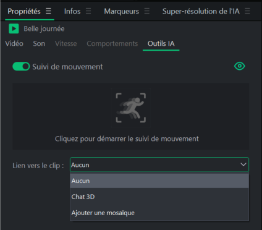Collapse the Lien vers le clip dropdown arrow
This screenshot has width=262, height=230.
point(243,164)
